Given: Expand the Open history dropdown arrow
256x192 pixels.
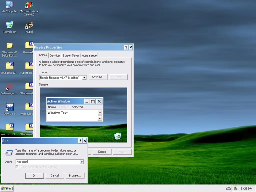Looking at the screenshot, I should tap(81, 162).
